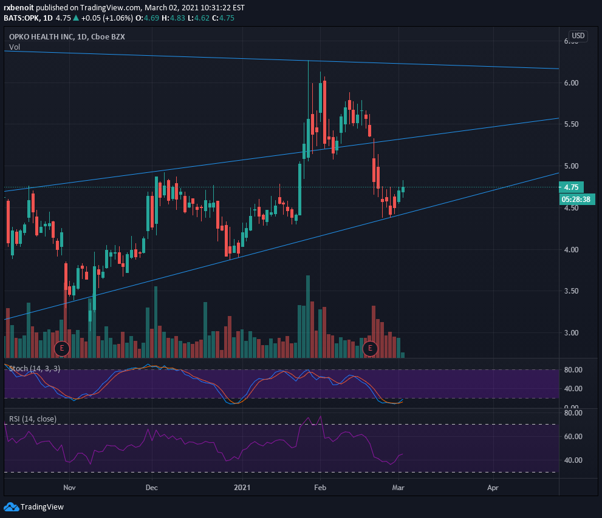Click the Feb label on time axis
Viewport: 602px width, 518px height.
point(320,487)
